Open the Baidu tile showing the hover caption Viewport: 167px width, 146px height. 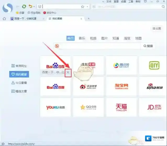[x=55, y=66]
